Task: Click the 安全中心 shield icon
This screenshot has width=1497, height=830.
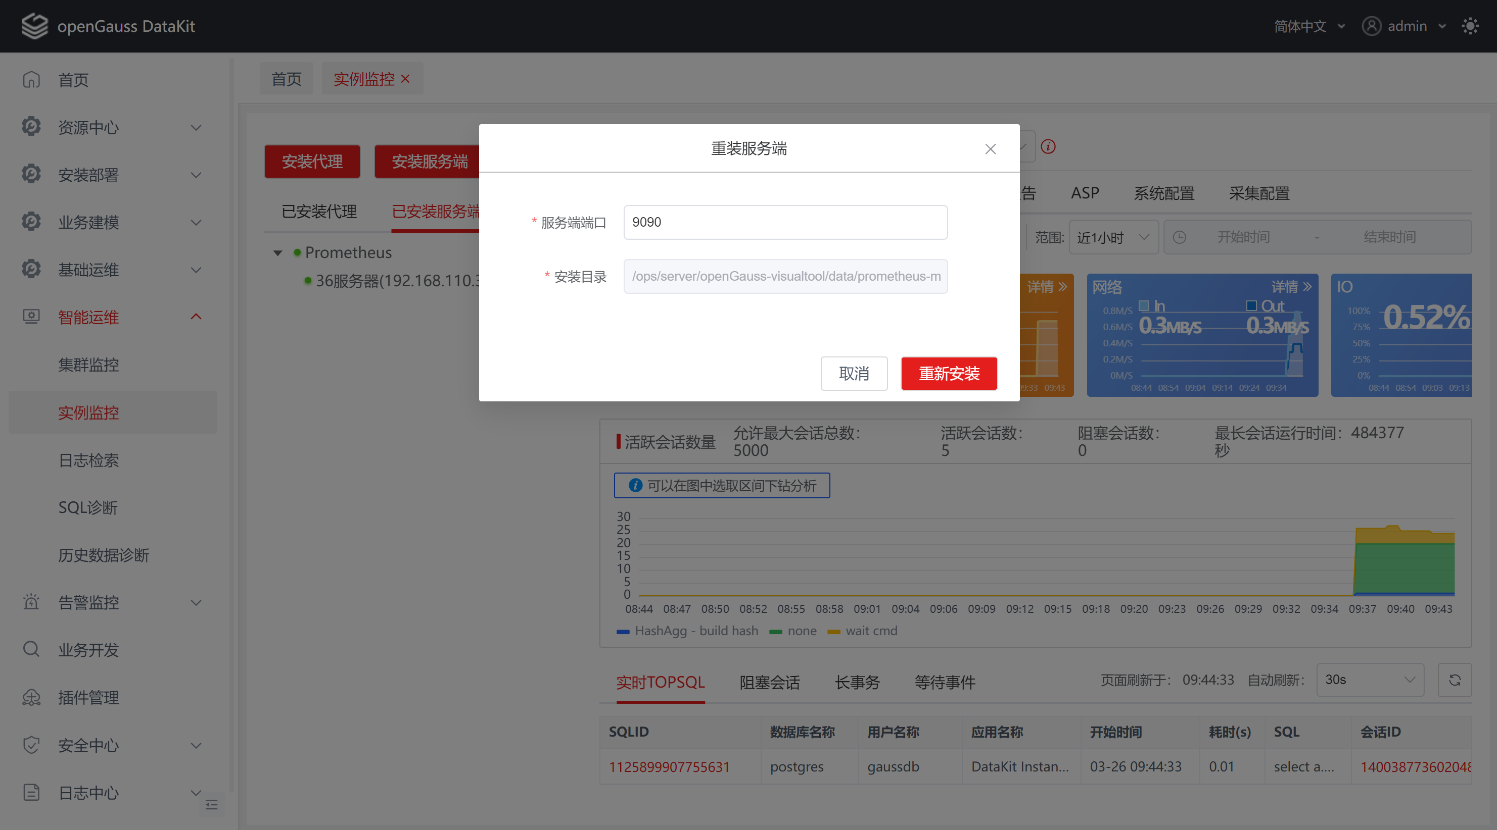Action: coord(31,745)
